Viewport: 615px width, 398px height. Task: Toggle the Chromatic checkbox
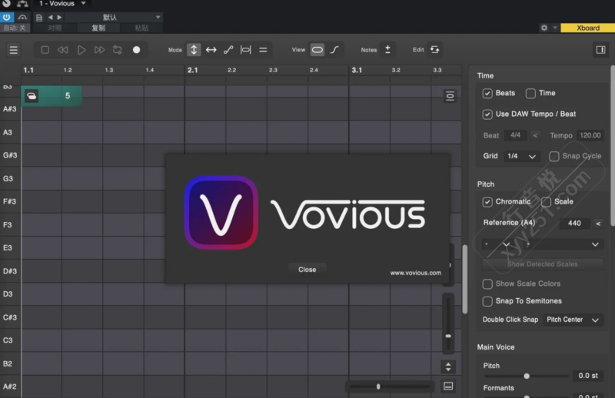click(487, 201)
